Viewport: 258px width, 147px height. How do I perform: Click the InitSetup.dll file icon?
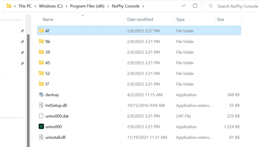(x=41, y=105)
